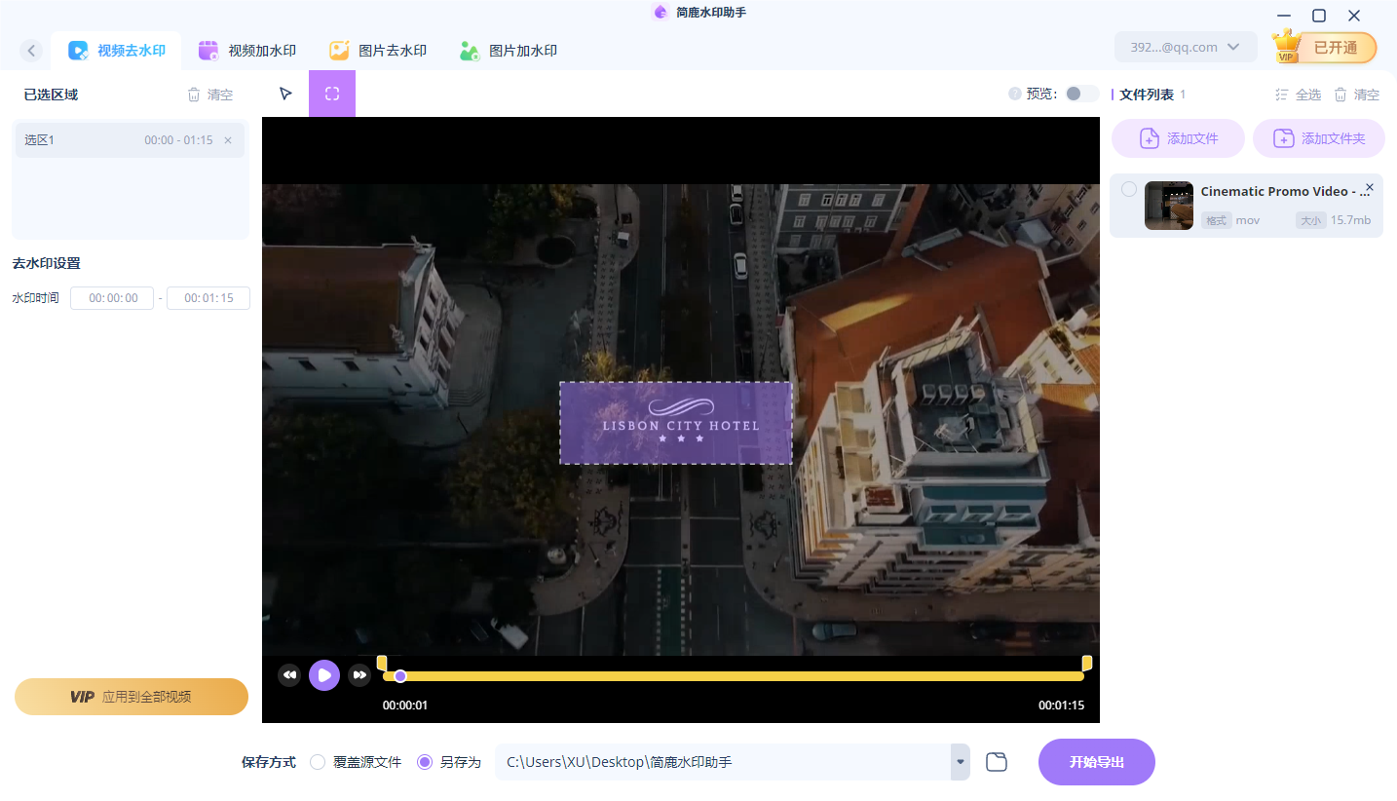Open the 图片去水印 tab

tap(378, 51)
